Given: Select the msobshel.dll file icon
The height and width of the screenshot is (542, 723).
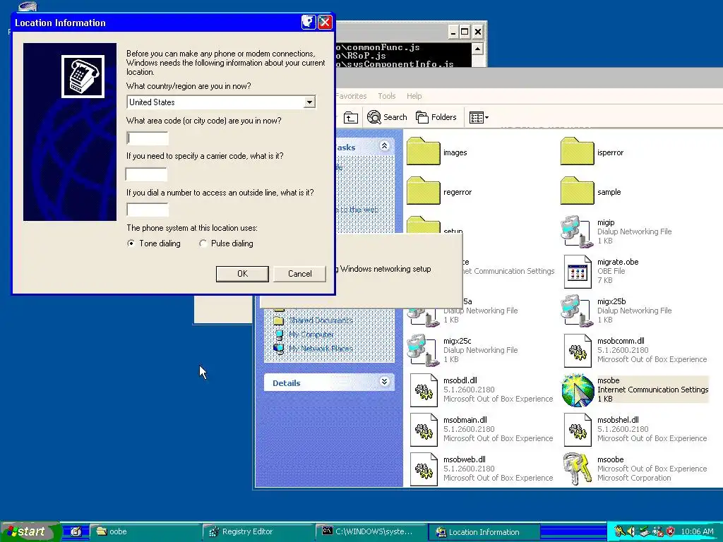Looking at the screenshot, I should [x=578, y=430].
